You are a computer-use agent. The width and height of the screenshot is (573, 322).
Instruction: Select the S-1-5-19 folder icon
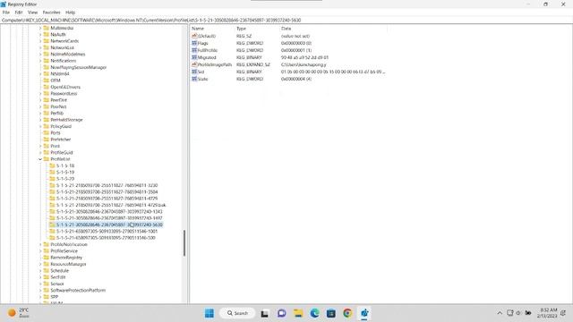pyautogui.click(x=52, y=173)
